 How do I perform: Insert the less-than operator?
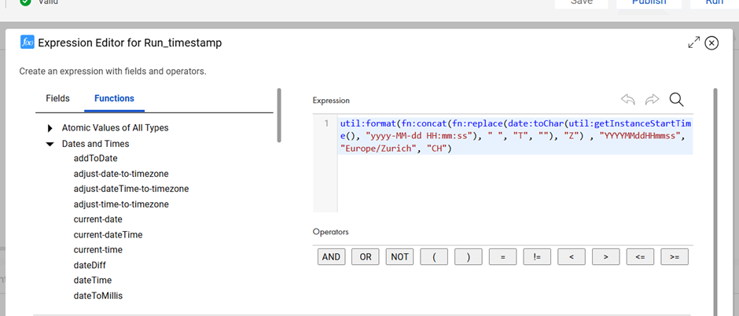[x=572, y=257]
